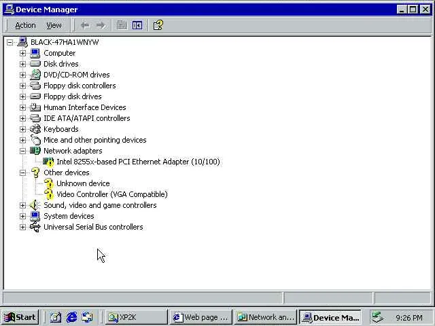
Task: Click the Help toolbar icon
Action: click(x=158, y=26)
